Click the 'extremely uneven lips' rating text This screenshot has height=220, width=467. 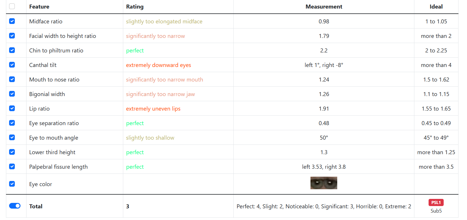pyautogui.click(x=153, y=109)
